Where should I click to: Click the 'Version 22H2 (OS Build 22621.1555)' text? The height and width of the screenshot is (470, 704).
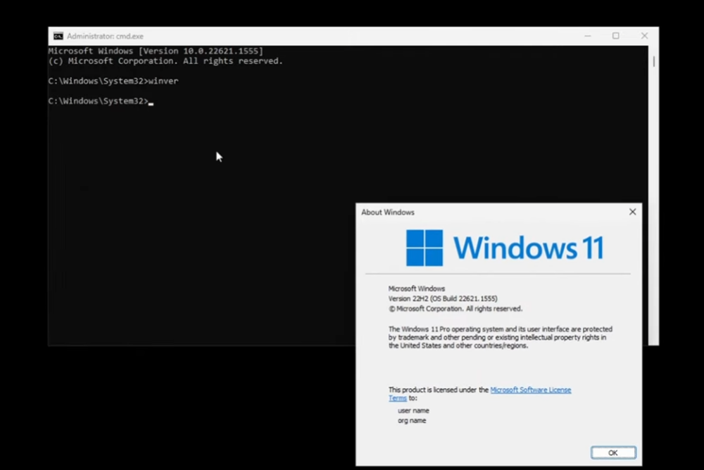click(443, 298)
